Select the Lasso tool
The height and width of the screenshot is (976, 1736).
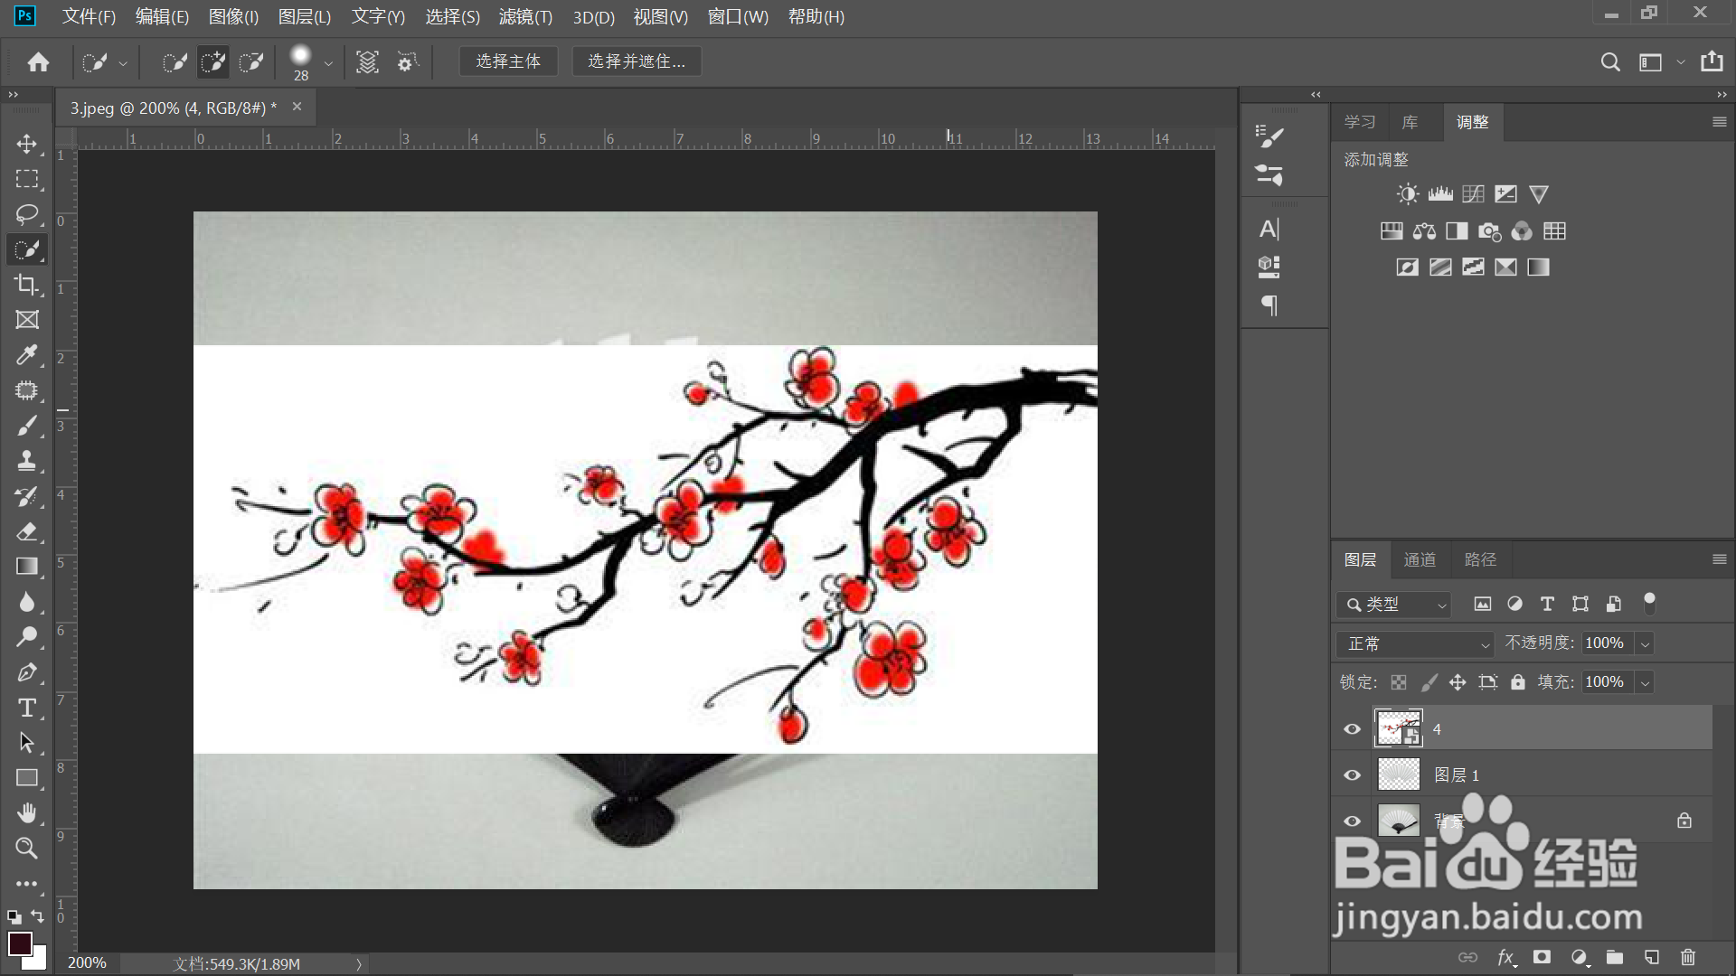click(27, 214)
